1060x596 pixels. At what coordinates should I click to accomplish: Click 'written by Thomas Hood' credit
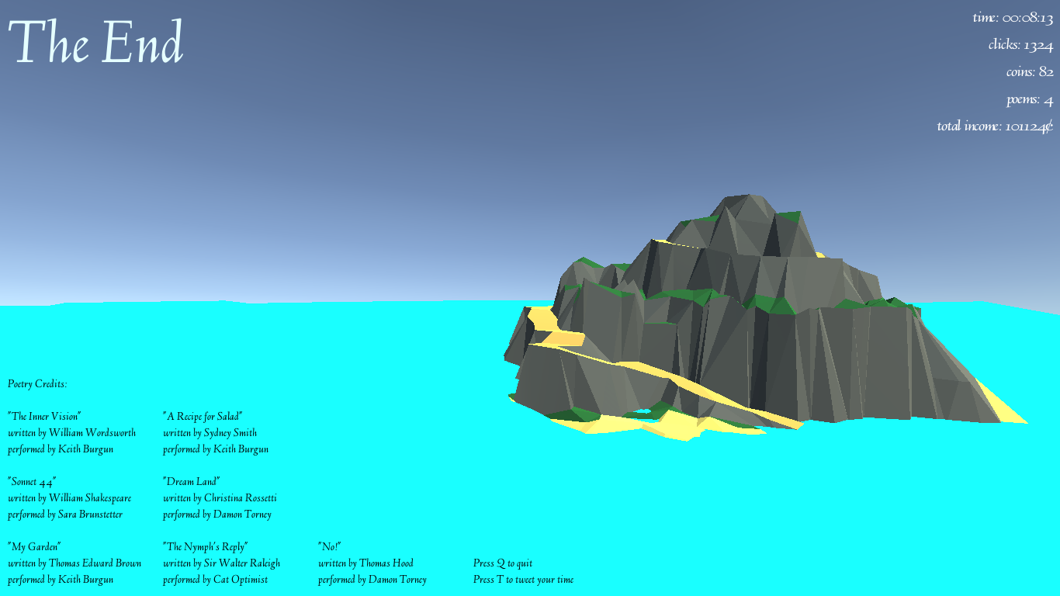pyautogui.click(x=365, y=563)
